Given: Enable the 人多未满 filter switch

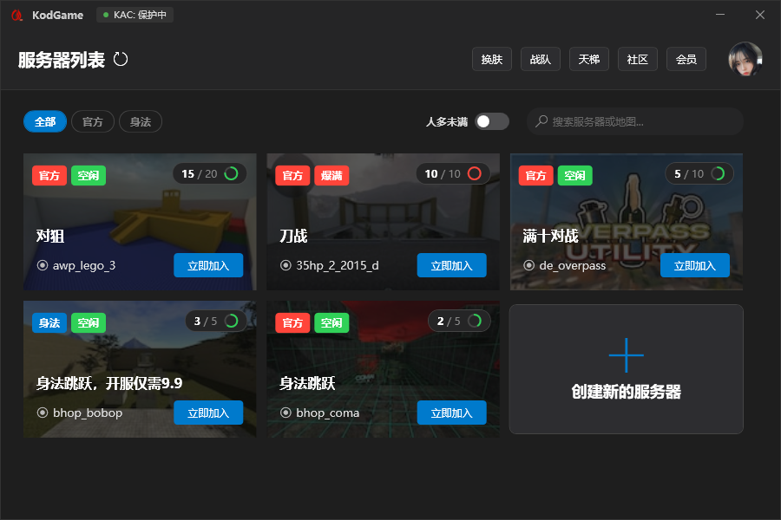Looking at the screenshot, I should coord(490,122).
